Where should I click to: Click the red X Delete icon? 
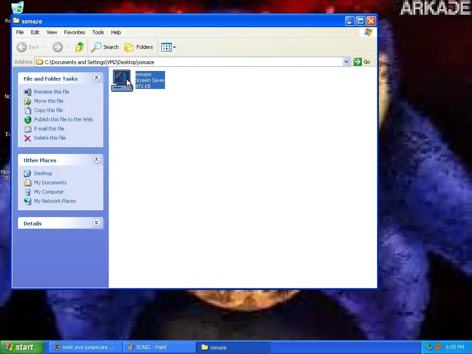pos(28,138)
